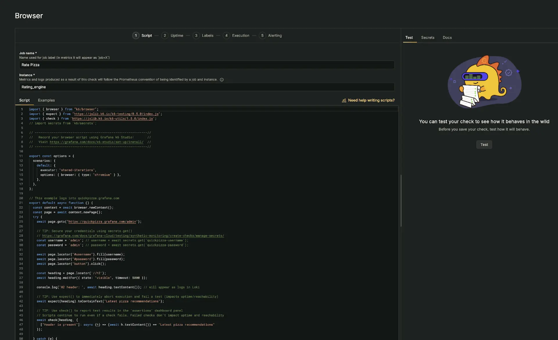
Task: Click the 'await expect(heading).toContainText' line
Action: click(100, 301)
